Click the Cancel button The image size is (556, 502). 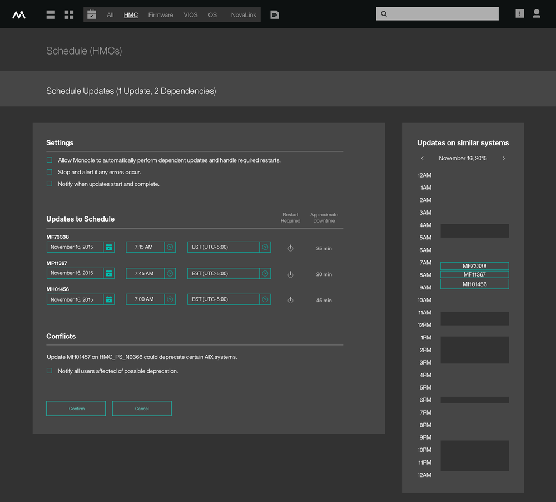coord(142,409)
